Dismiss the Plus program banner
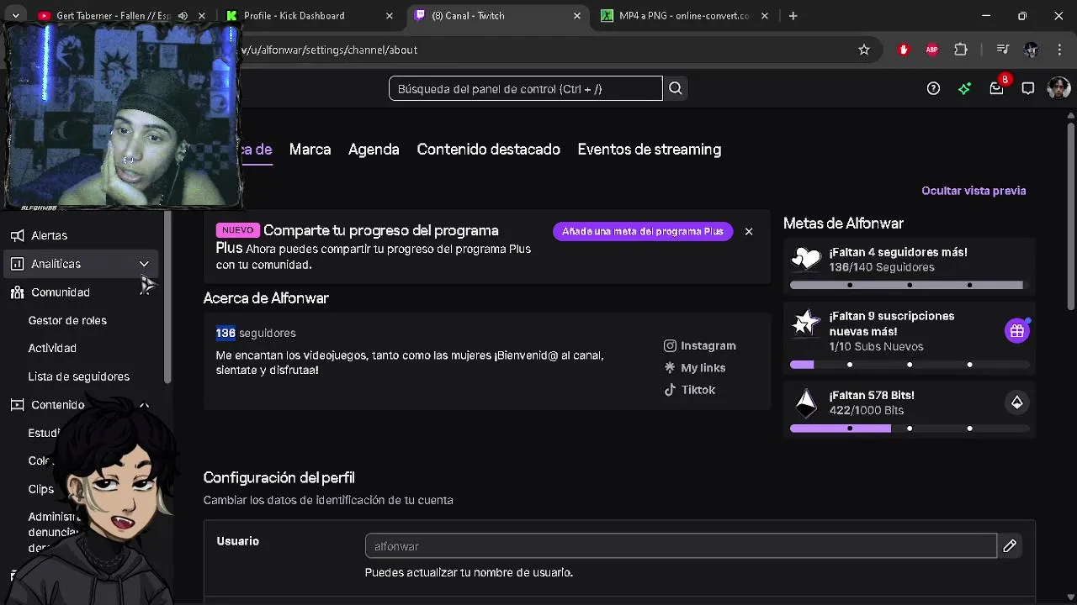The height and width of the screenshot is (605, 1077). [749, 231]
